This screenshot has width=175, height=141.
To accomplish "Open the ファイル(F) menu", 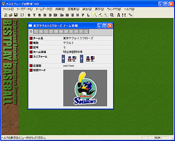I will [8, 9].
